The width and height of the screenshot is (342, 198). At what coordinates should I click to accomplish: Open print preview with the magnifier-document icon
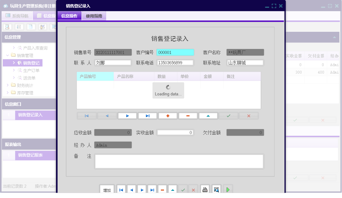(x=216, y=189)
